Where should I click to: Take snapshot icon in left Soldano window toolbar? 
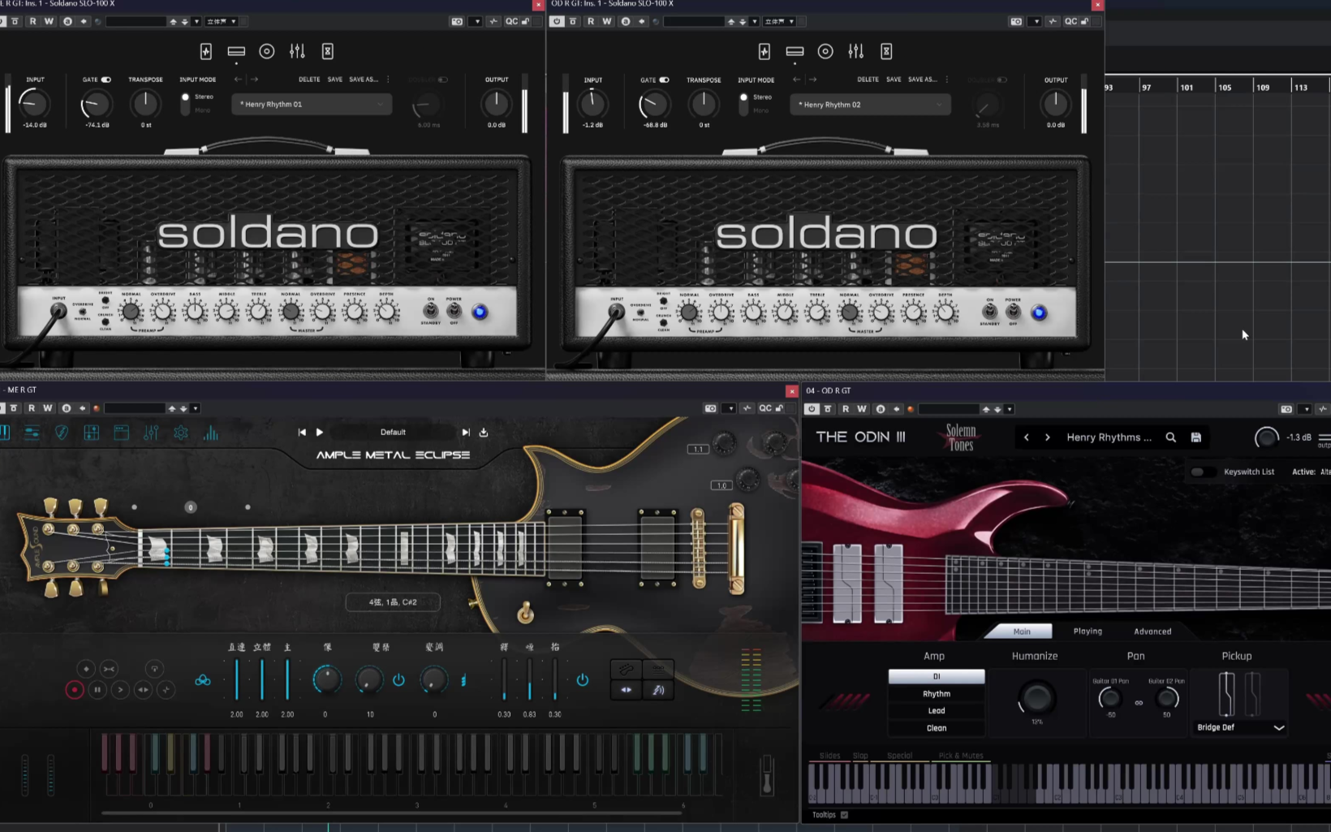(457, 22)
